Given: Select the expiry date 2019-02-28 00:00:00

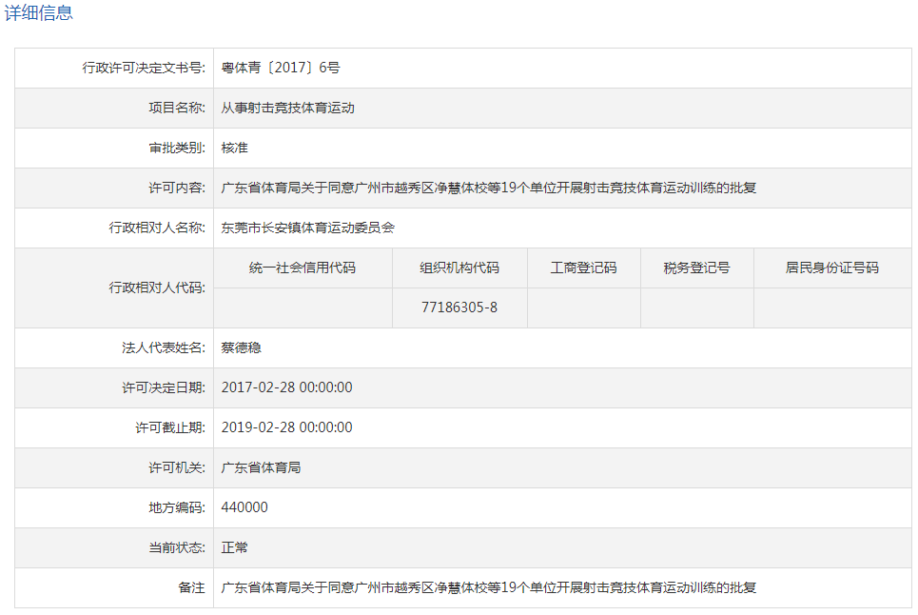Looking at the screenshot, I should 286,428.
